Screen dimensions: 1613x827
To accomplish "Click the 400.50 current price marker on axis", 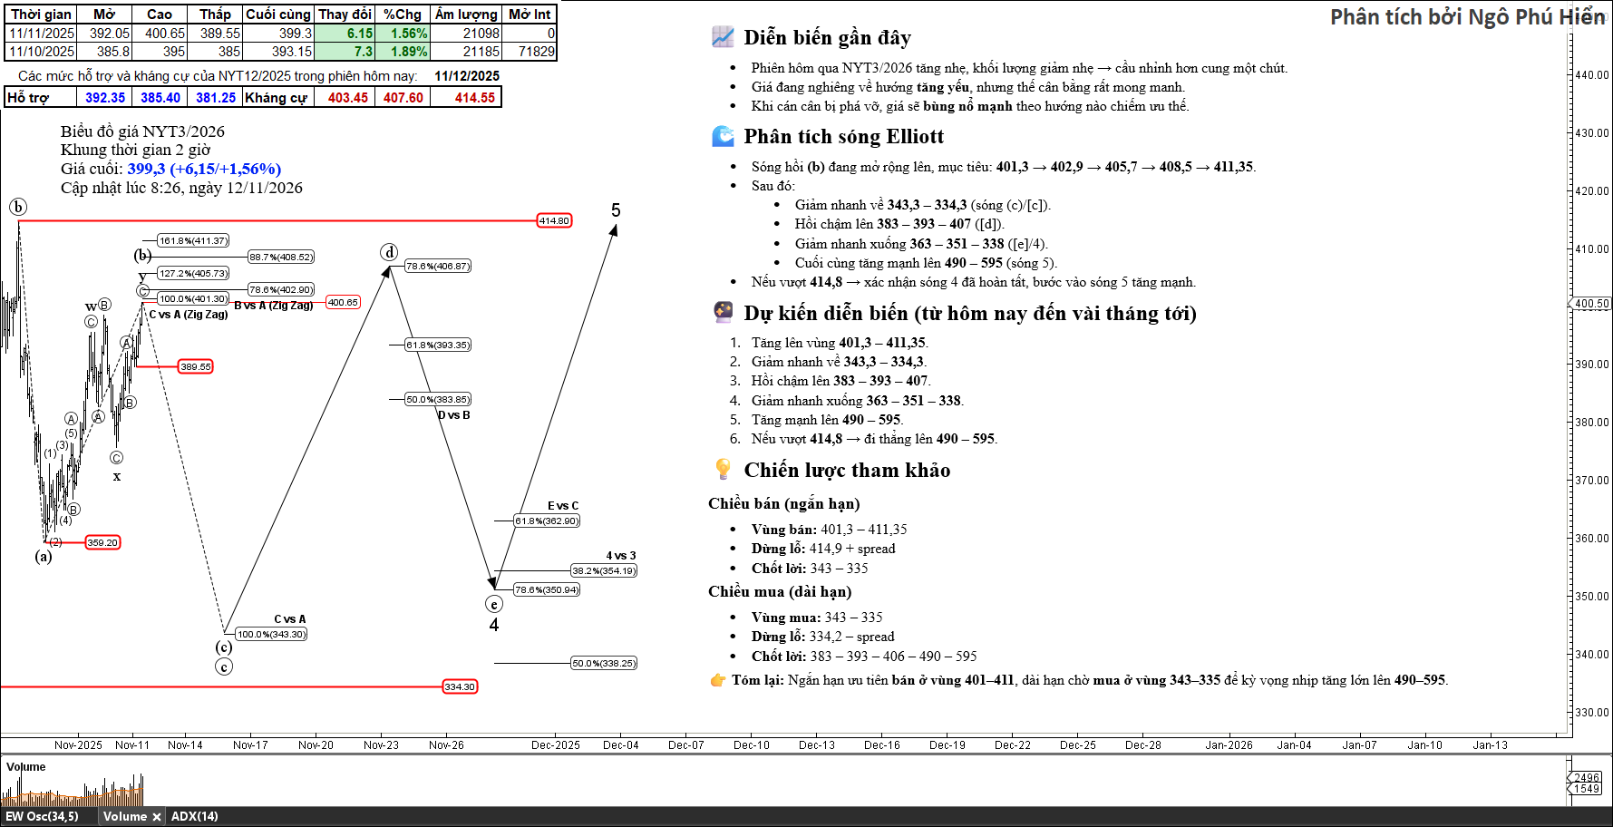I will 1591,304.
